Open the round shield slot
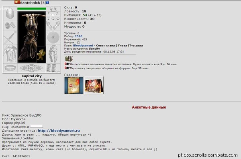The image size is (241, 159). (53, 37)
